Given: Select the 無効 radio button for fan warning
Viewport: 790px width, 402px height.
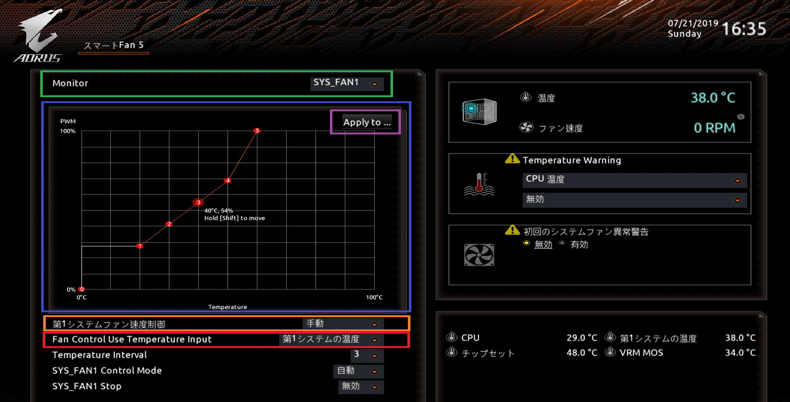Looking at the screenshot, I should click(527, 243).
